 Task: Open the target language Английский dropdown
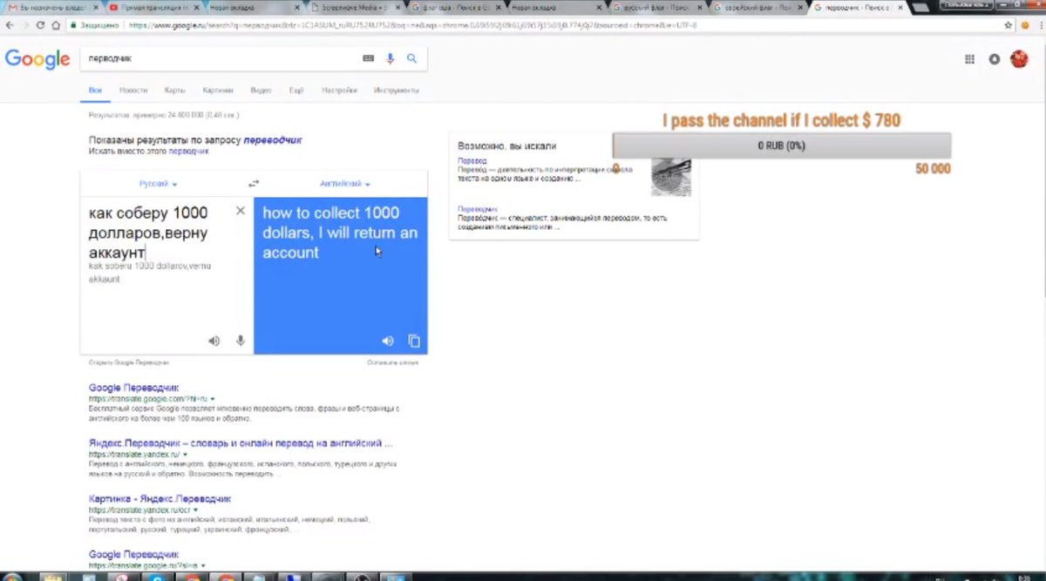click(x=345, y=184)
